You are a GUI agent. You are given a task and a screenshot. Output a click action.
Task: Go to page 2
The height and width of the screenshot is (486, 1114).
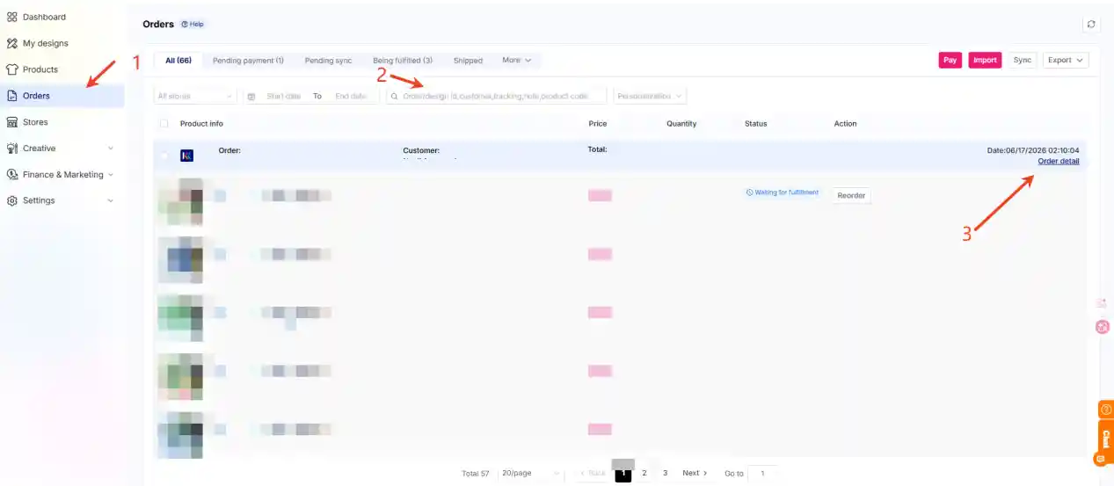(x=644, y=473)
